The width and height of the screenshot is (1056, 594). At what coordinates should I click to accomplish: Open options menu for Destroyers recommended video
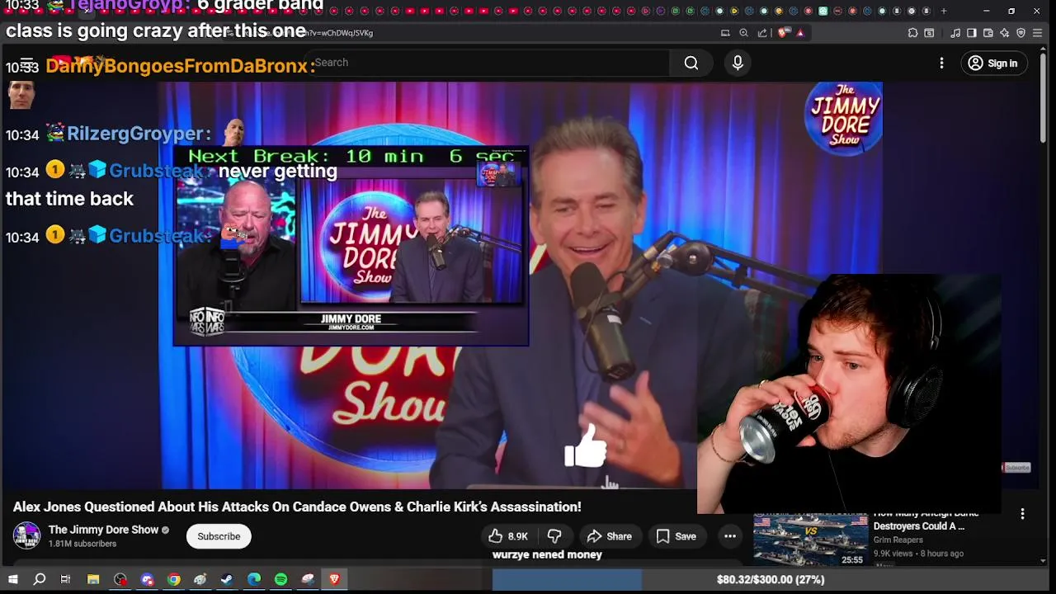pyautogui.click(x=1022, y=514)
